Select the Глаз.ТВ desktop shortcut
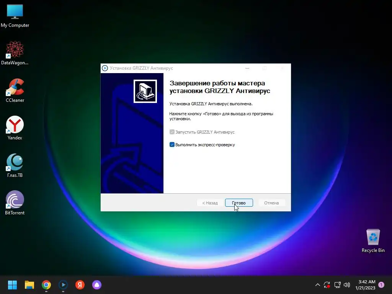 [x=15, y=165]
